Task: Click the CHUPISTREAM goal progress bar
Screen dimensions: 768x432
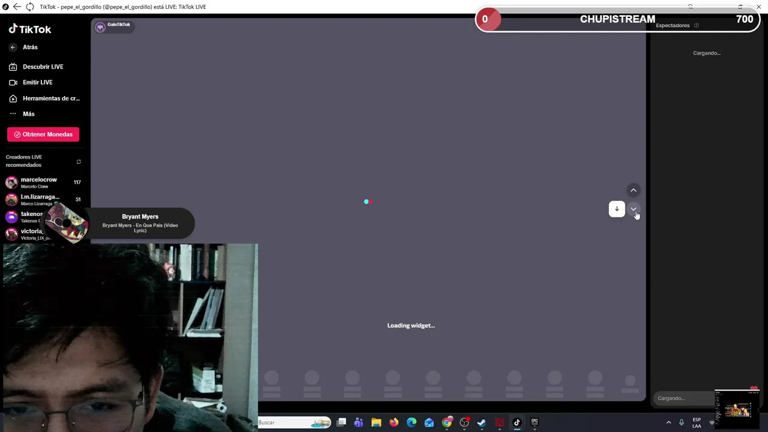Action: [617, 19]
